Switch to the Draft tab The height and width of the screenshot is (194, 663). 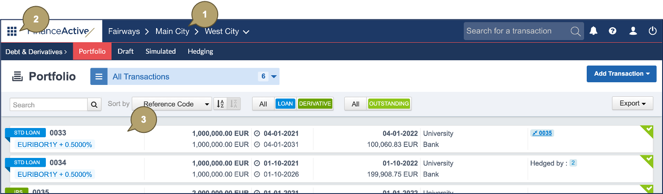(126, 51)
